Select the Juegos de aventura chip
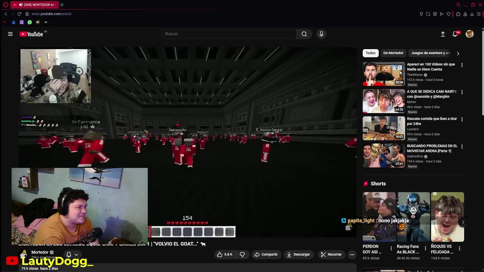 tap(431, 53)
